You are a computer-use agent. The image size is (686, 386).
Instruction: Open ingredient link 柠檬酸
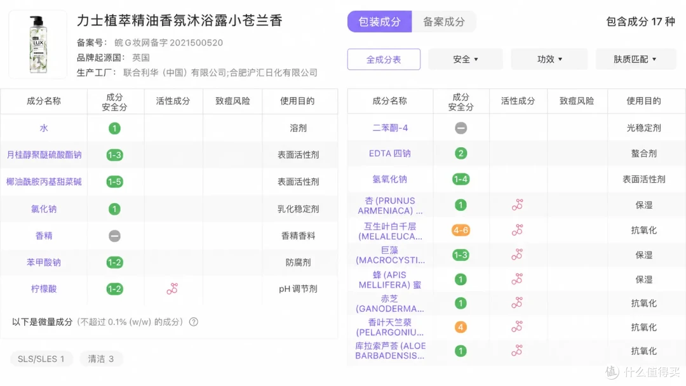point(44,289)
